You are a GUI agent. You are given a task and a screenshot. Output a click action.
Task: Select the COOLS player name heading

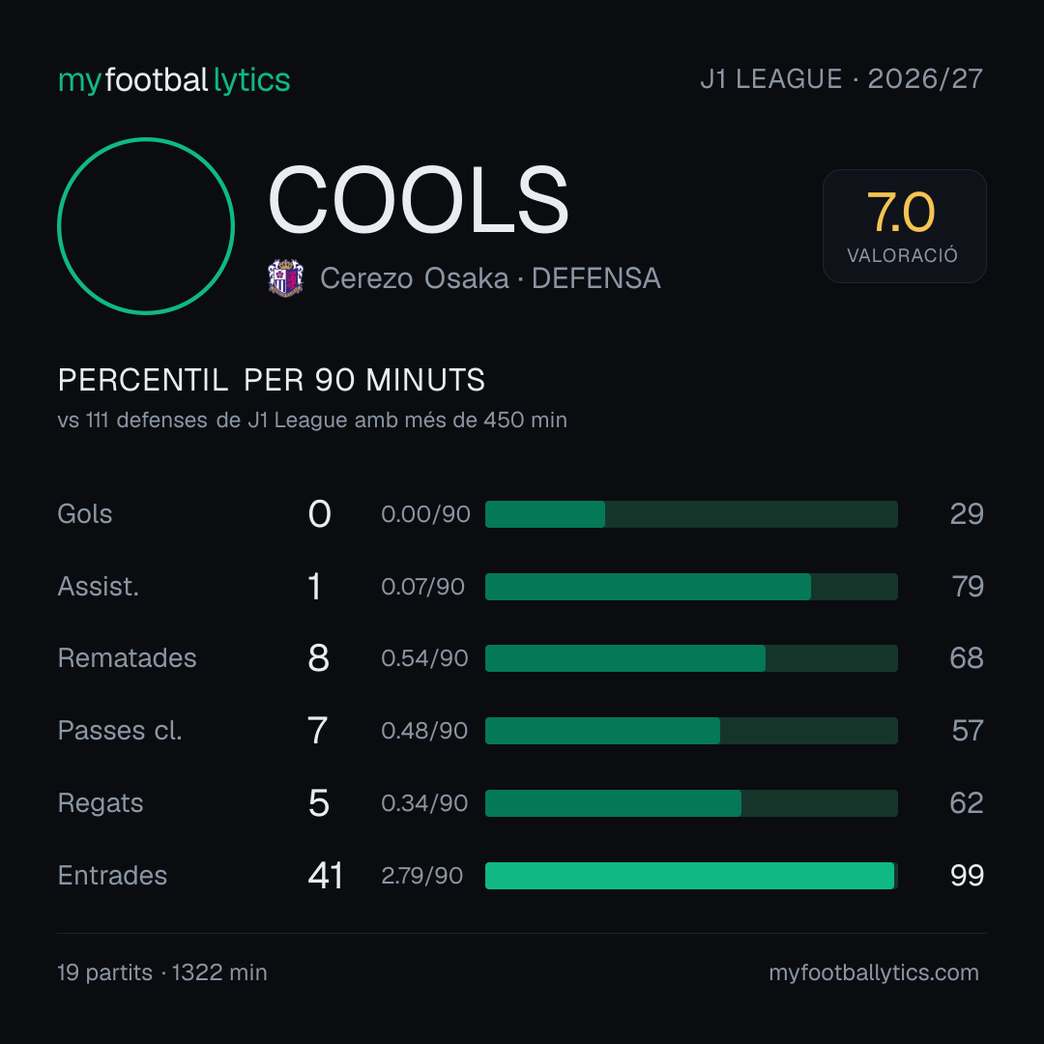419,200
